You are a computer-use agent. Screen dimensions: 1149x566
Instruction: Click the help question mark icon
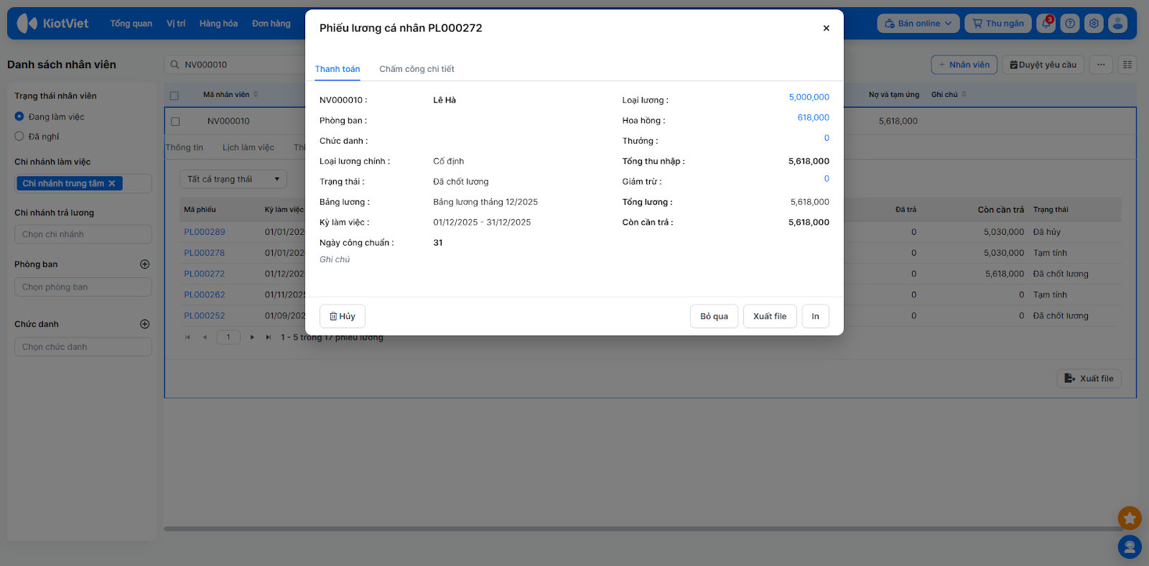point(1070,24)
